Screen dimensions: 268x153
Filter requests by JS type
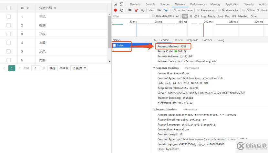pyautogui.click(x=191, y=16)
